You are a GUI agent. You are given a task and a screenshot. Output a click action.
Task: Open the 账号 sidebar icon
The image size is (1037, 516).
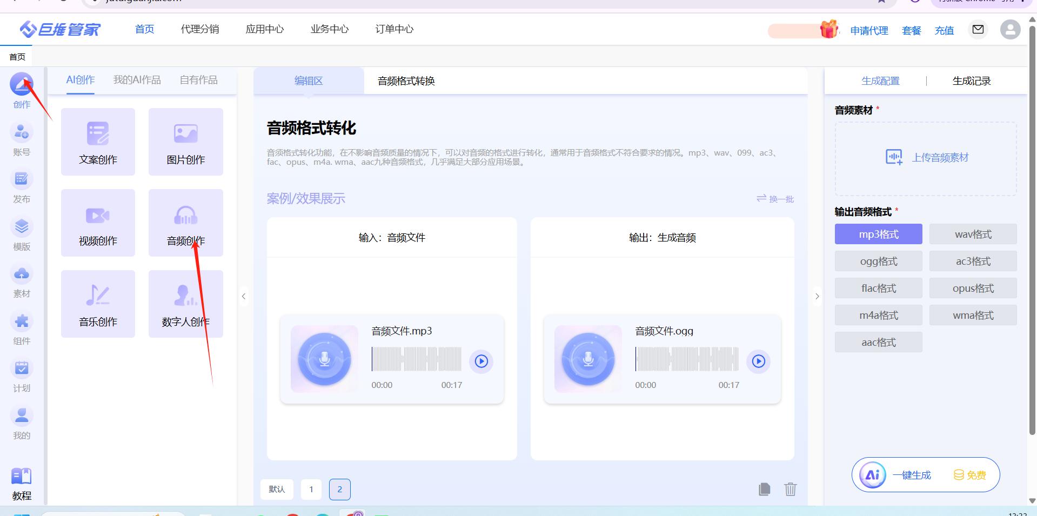pyautogui.click(x=22, y=132)
